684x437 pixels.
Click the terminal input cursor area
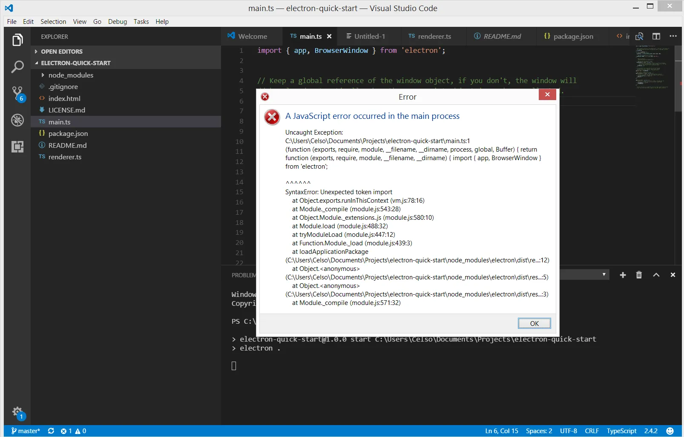[234, 366]
